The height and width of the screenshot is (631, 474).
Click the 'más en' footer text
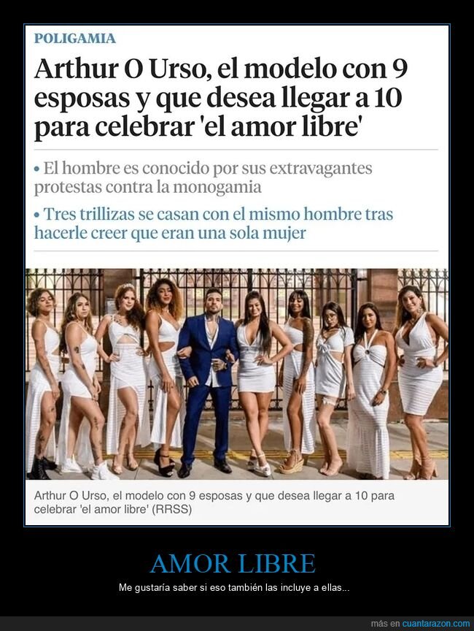pos(386,624)
